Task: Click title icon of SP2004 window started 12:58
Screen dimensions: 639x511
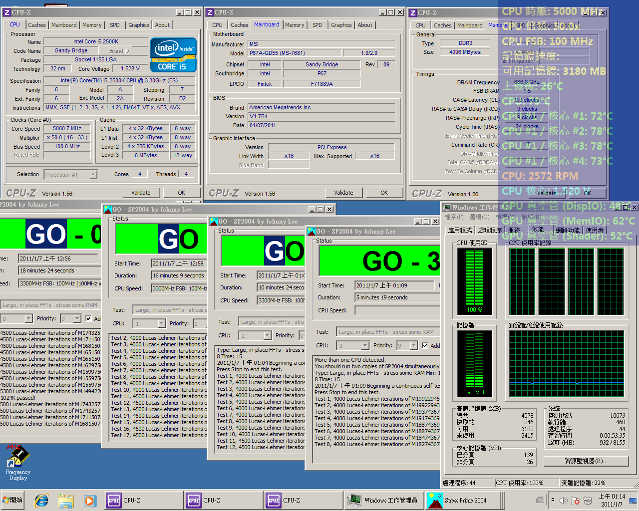Action: click(107, 209)
